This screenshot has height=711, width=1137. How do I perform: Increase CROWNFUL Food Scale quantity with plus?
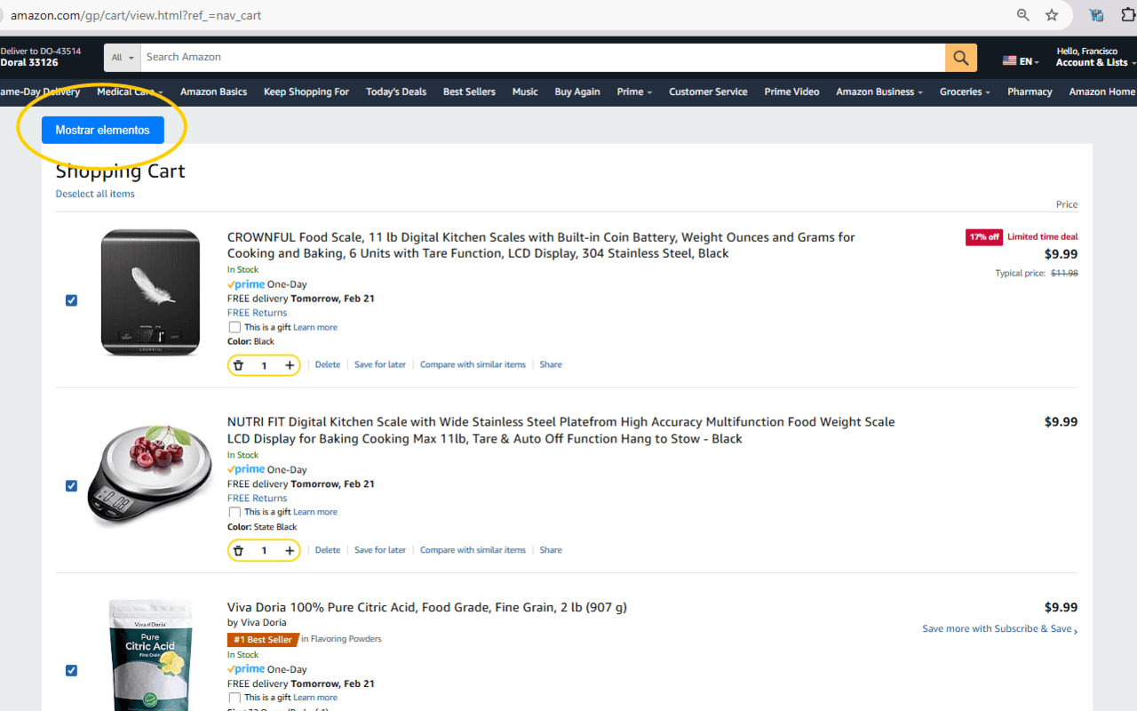[x=290, y=365]
